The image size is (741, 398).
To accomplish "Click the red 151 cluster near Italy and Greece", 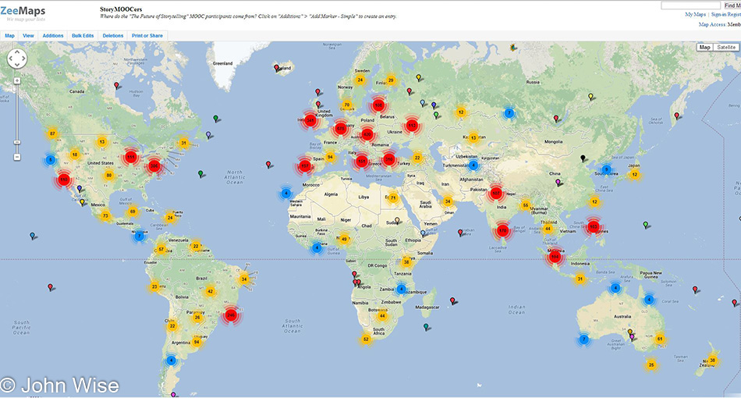I will coord(361,162).
